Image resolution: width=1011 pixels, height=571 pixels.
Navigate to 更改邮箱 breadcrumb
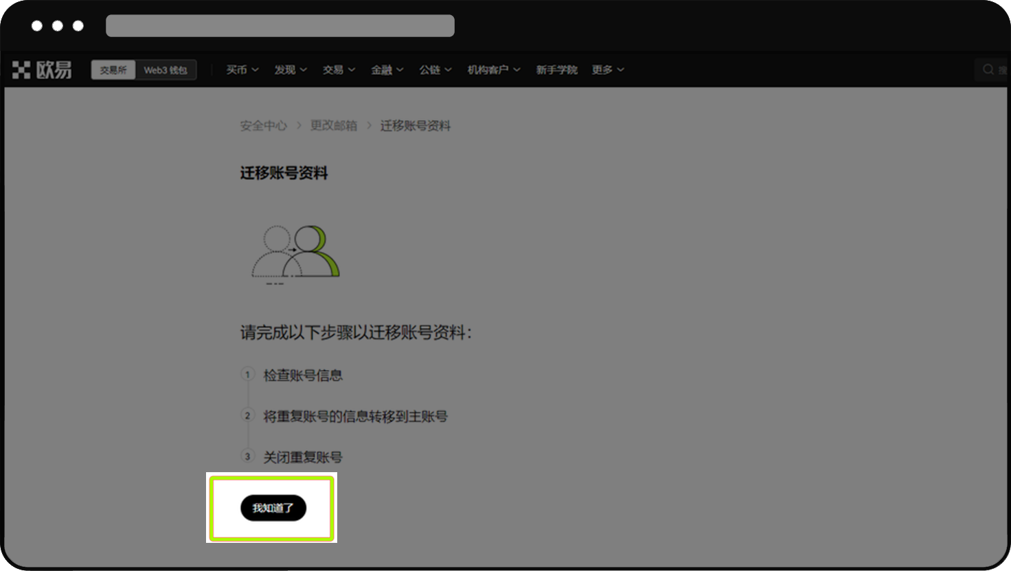point(334,126)
